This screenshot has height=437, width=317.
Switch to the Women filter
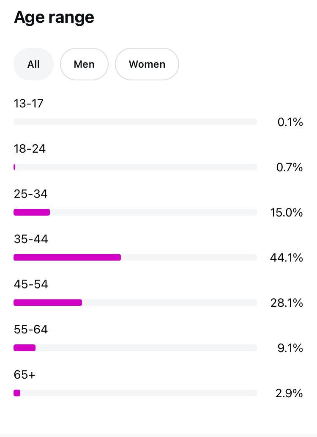click(x=147, y=64)
